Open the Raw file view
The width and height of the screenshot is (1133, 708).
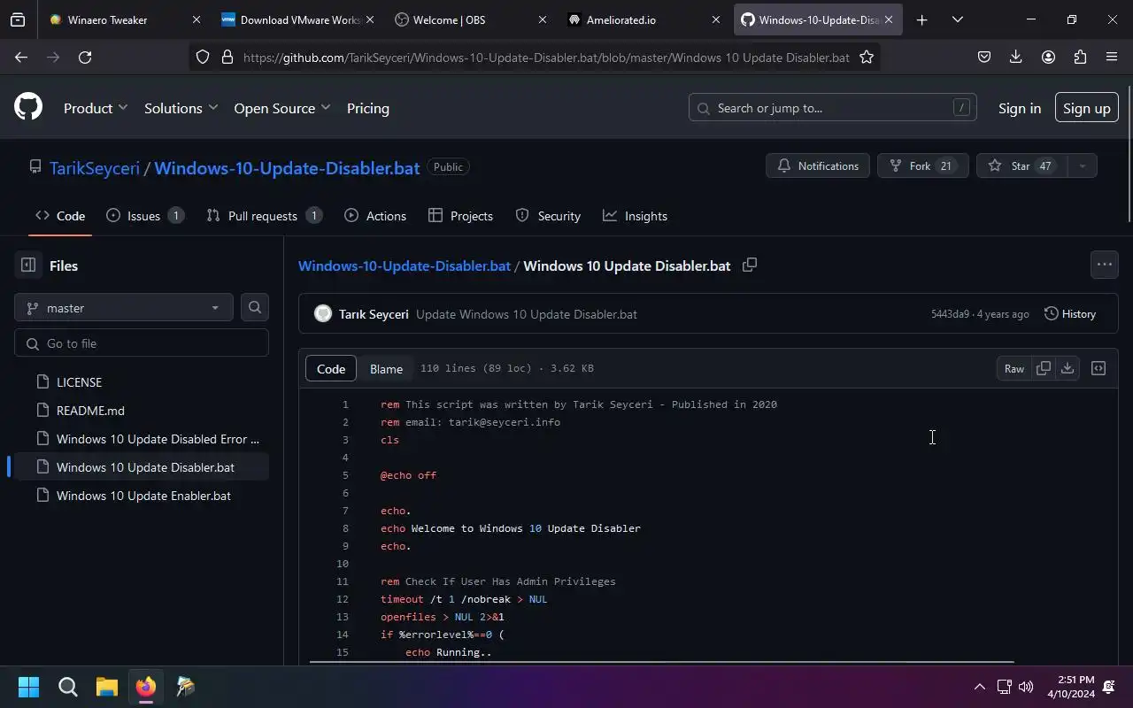[1014, 368]
